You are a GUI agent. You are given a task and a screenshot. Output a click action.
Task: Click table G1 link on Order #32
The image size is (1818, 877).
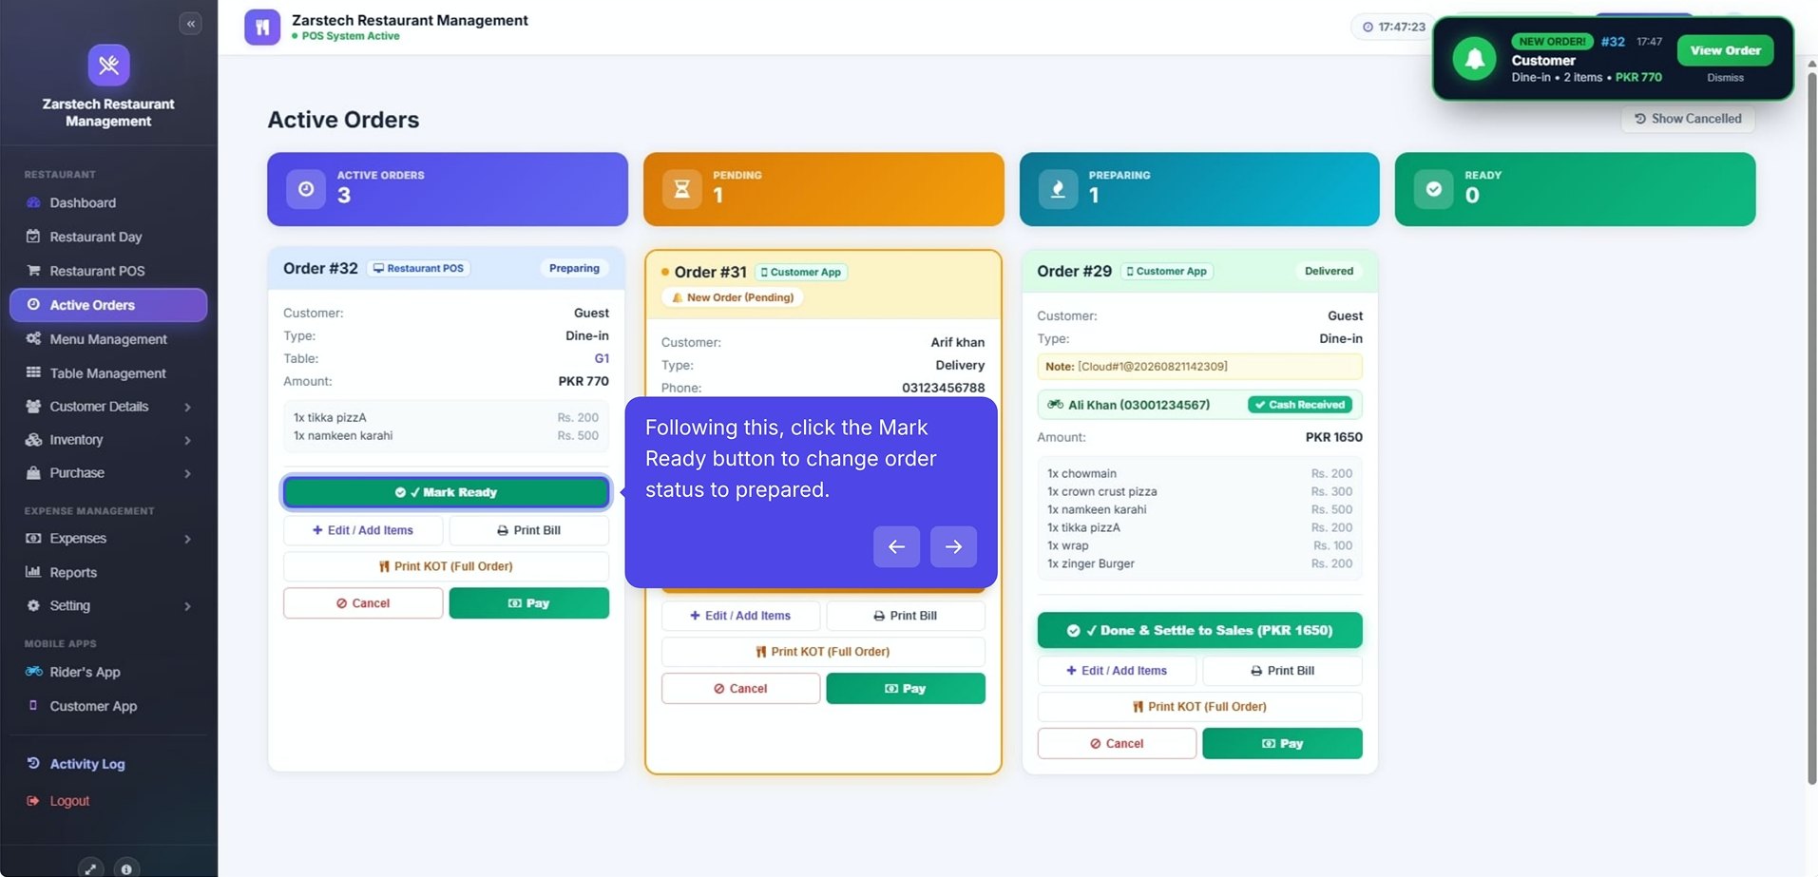pyautogui.click(x=602, y=358)
